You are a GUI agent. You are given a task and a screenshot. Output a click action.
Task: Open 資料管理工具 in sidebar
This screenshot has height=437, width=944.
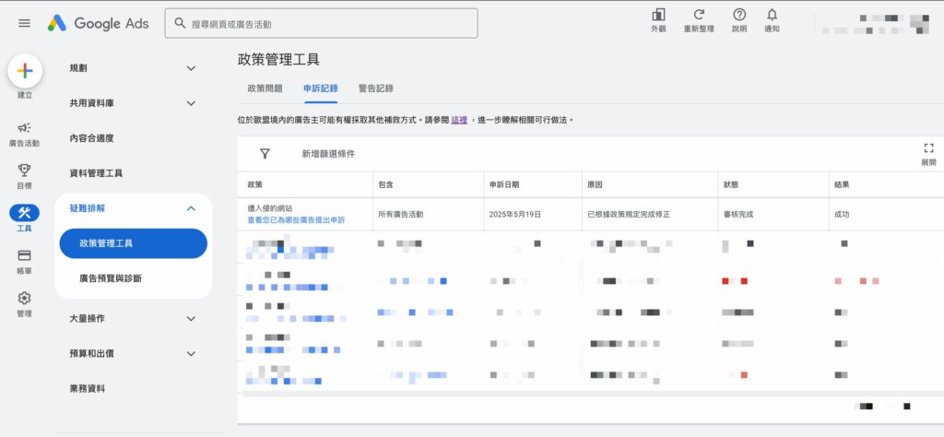[96, 173]
